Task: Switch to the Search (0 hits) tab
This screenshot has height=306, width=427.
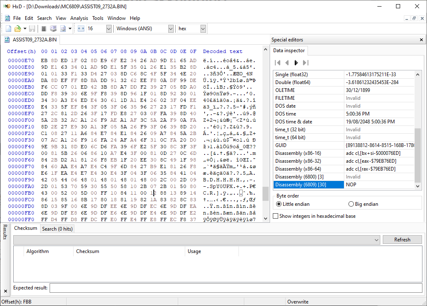Action: [57, 229]
